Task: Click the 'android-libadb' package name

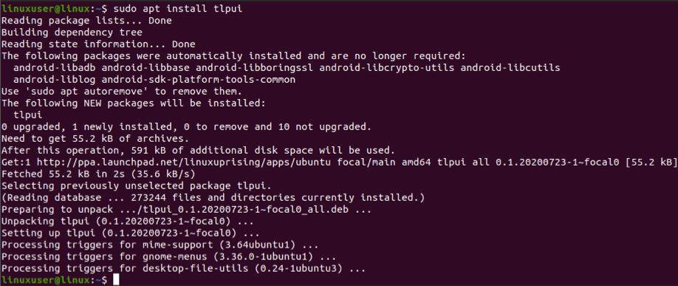Action: tap(55, 68)
